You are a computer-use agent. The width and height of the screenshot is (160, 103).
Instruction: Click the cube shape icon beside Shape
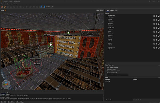click(5, 10)
